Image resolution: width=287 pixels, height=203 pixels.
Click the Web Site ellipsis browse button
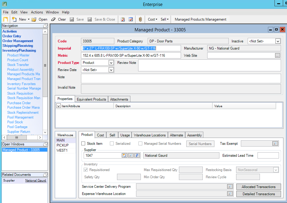(277, 56)
